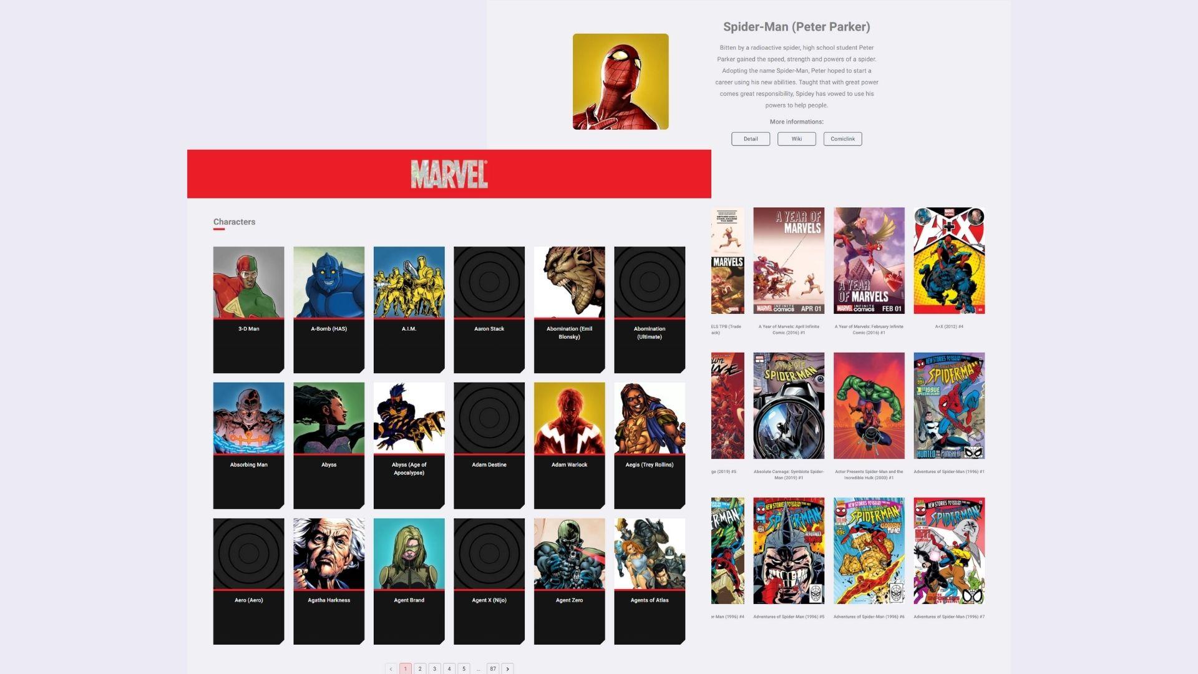Click the Comiclink button for Spider-Man
This screenshot has height=674, width=1198.
point(842,139)
